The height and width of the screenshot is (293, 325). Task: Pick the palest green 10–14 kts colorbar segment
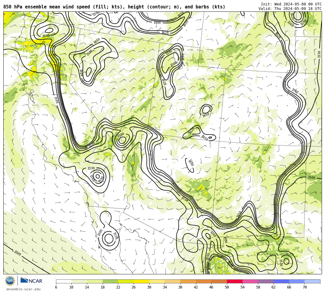coord(79,281)
